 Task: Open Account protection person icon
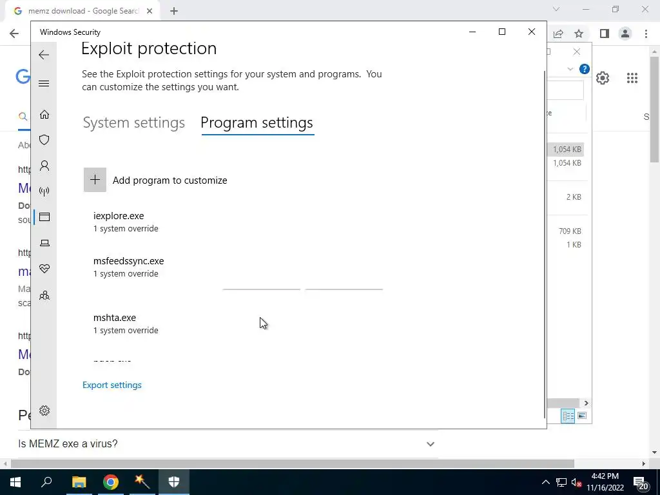point(44,166)
